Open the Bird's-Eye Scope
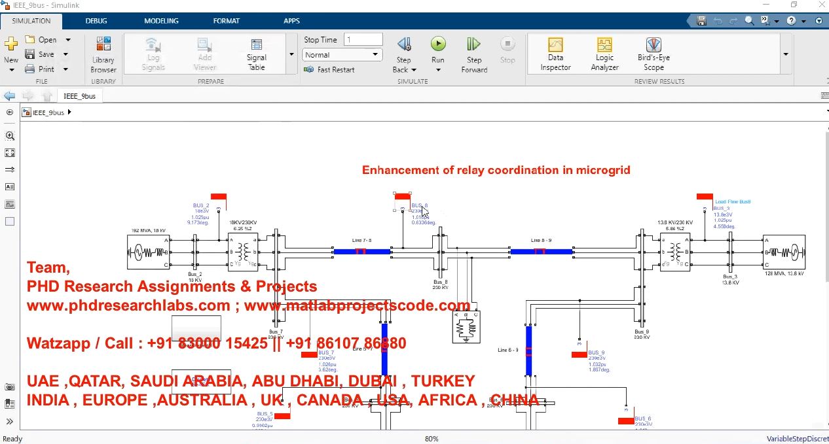Image resolution: width=829 pixels, height=444 pixels. 653,54
